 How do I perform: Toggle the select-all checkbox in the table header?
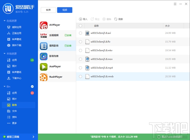[80, 26]
